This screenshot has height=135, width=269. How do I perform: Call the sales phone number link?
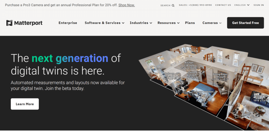tap(195, 5)
